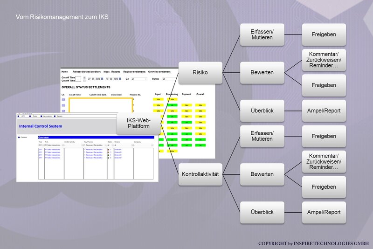
Task: Select the Kontrollaktivität diagram box
Action: click(200, 174)
